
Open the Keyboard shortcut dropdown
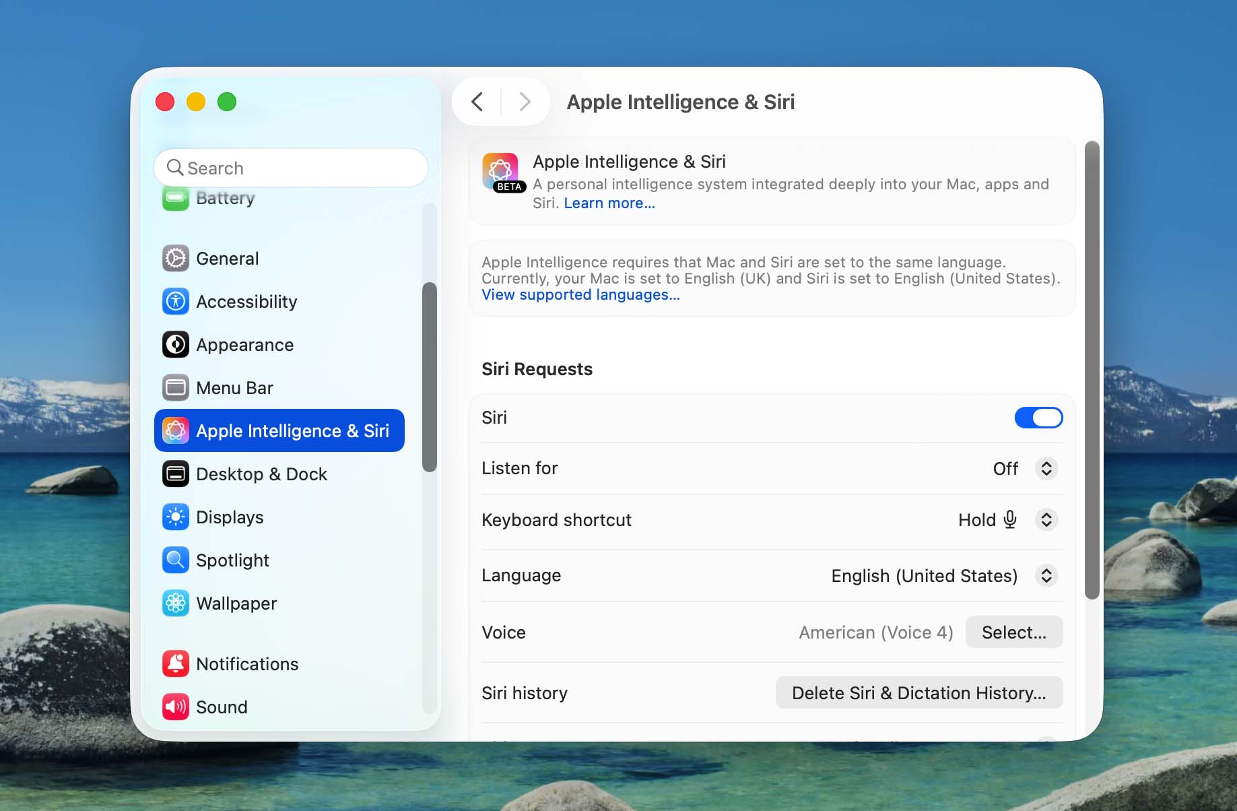pyautogui.click(x=1046, y=520)
